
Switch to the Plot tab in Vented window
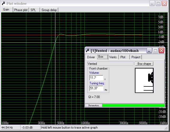pos(124,57)
